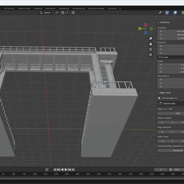Open the gizmo options dropdown arrow

click(170, 12)
